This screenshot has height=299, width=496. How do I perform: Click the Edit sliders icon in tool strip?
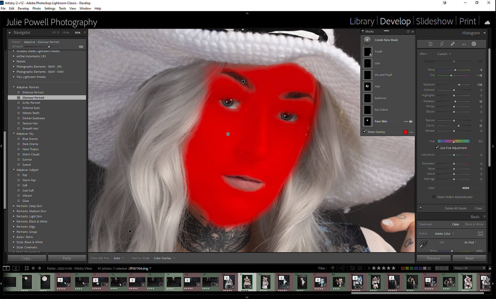[431, 44]
